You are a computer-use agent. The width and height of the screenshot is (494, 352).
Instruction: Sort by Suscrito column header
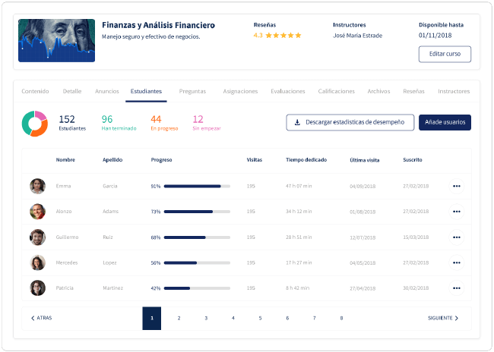[x=413, y=160]
